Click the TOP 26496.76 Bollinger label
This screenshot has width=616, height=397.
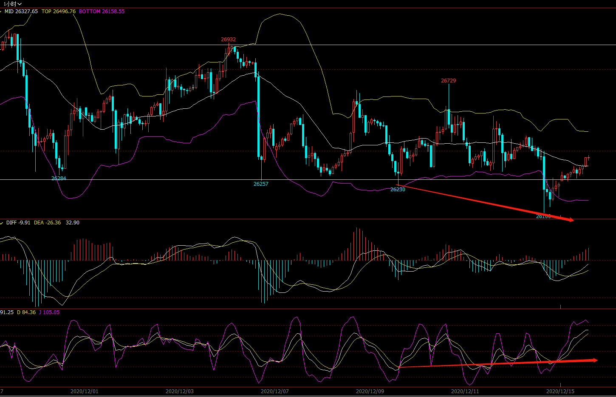point(59,11)
